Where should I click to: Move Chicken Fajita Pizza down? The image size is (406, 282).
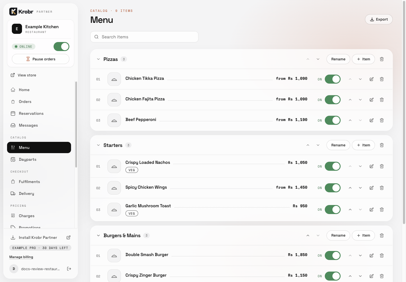pyautogui.click(x=360, y=100)
